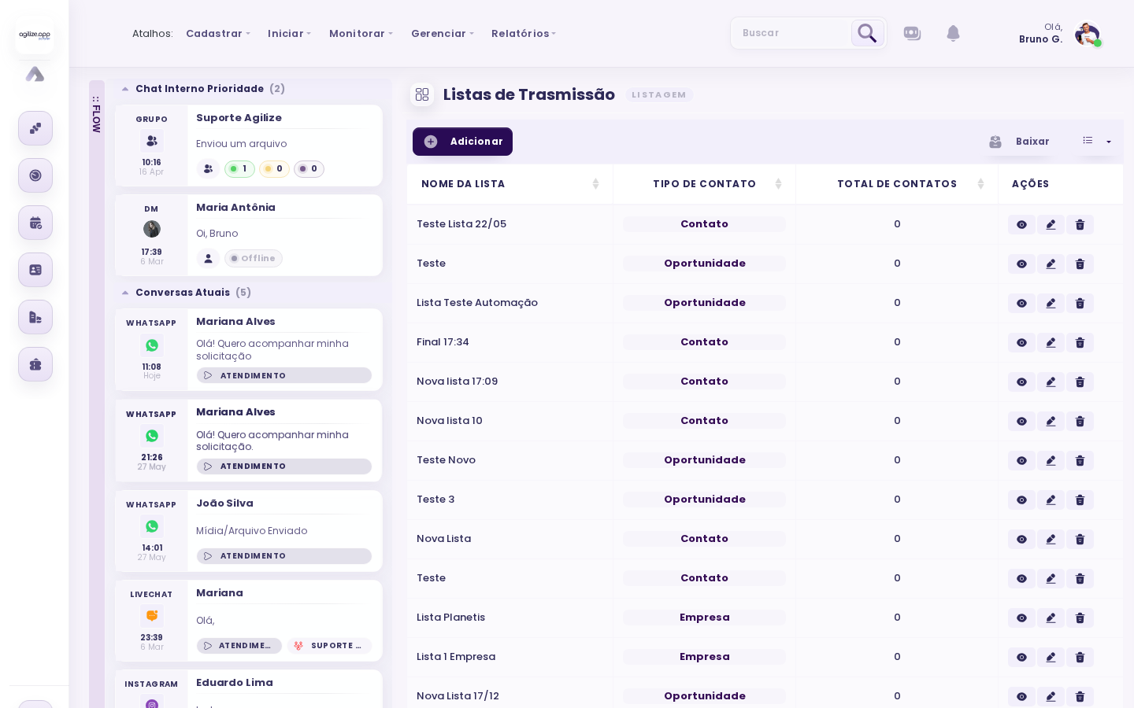Edit the Lista Teste Automação list
This screenshot has width=1134, height=708.
point(1051,304)
